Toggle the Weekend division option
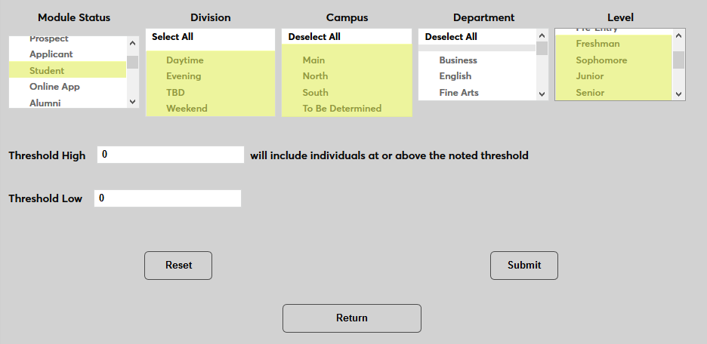 pyautogui.click(x=187, y=109)
